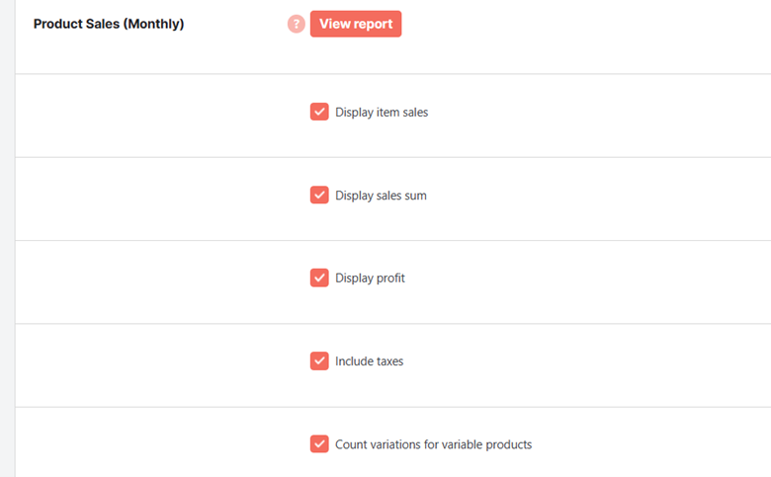The height and width of the screenshot is (477, 771).
Task: Click the Display profit label text
Action: [x=370, y=278]
